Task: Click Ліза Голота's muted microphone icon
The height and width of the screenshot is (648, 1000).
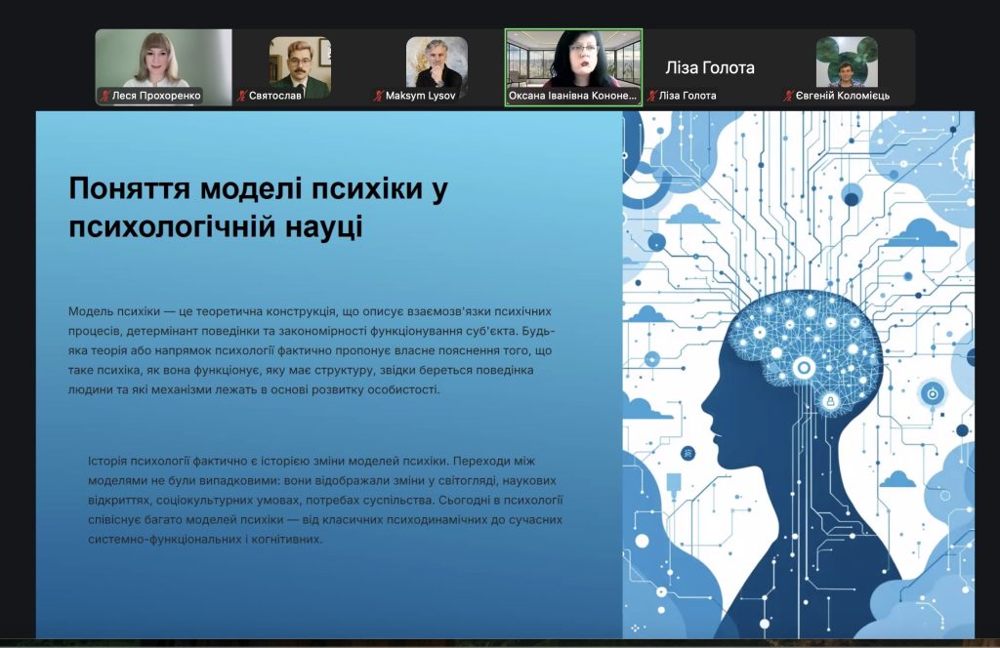Action: [651, 96]
